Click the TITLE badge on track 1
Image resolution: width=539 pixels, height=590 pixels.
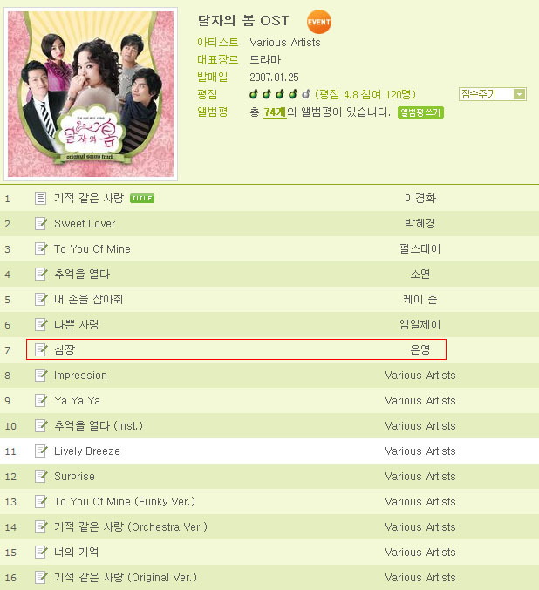142,199
